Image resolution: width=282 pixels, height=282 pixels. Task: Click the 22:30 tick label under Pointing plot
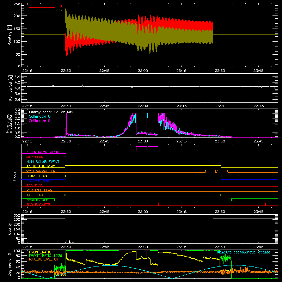point(66,71)
